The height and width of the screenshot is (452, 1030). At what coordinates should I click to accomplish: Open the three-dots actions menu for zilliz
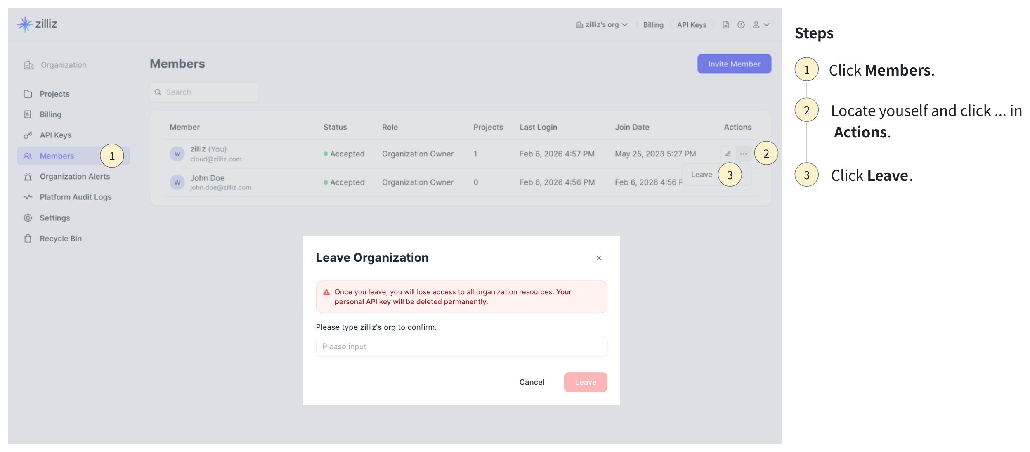point(744,154)
